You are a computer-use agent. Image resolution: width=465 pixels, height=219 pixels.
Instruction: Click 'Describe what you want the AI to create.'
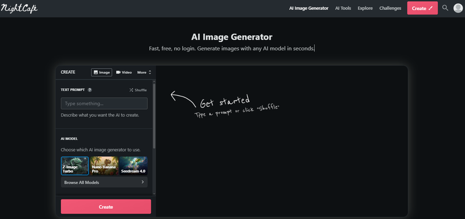[x=100, y=115]
